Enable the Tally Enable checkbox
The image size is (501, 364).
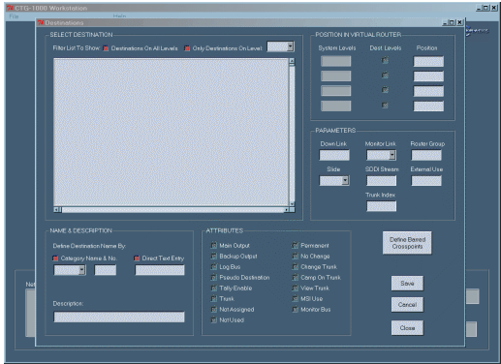coord(213,288)
